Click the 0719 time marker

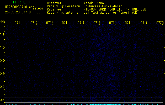pos(144,23)
